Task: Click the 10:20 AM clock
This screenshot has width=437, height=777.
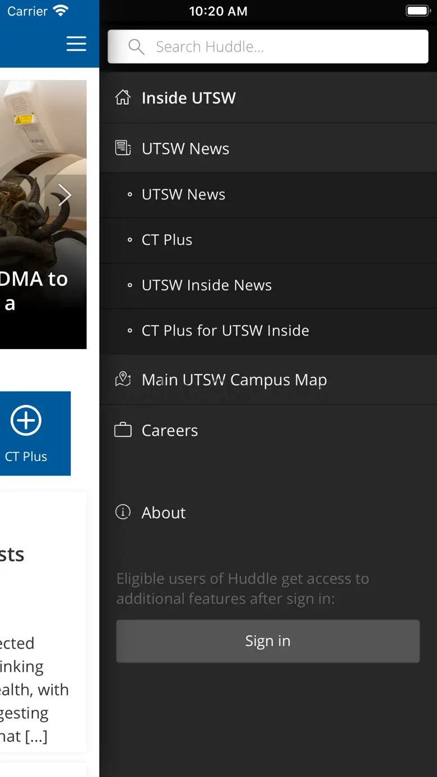Action: click(218, 11)
